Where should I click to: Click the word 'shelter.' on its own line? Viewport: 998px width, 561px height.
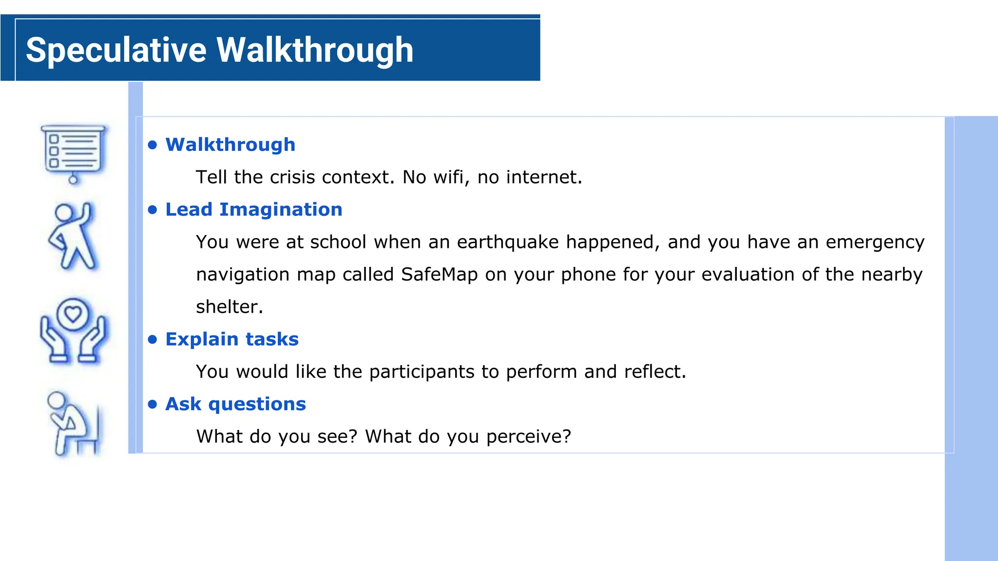click(230, 307)
